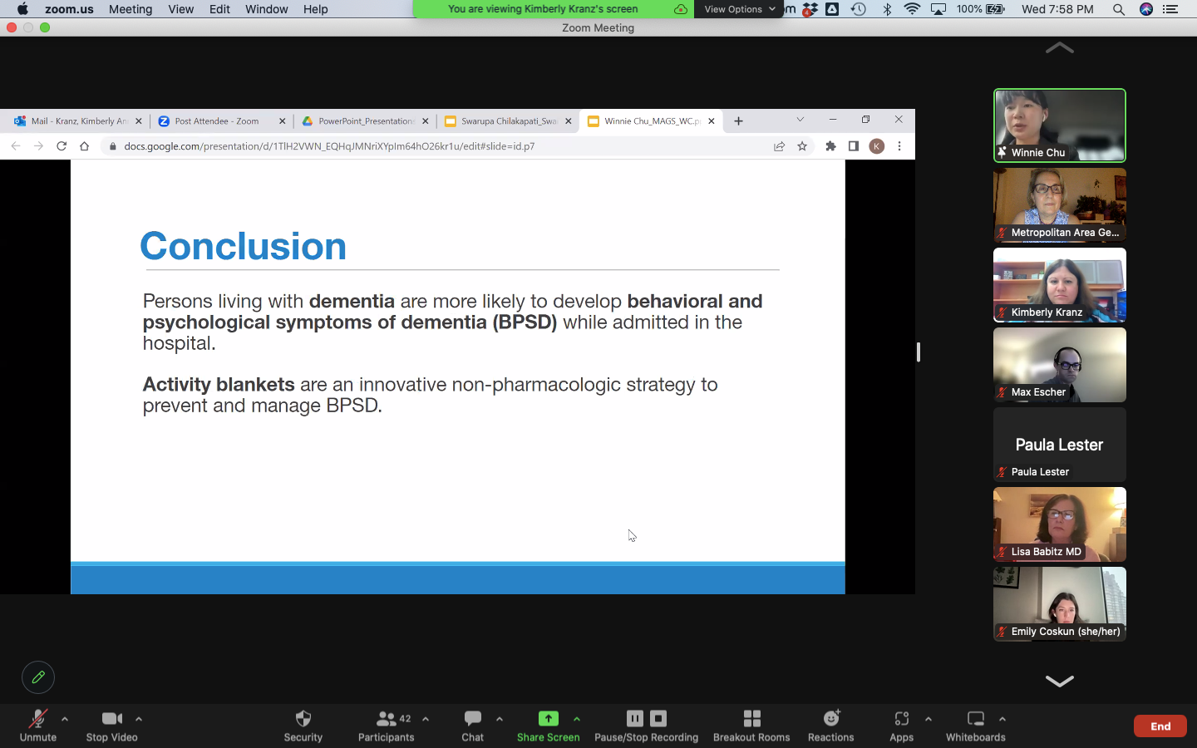Stop Video camera toggle

click(111, 725)
